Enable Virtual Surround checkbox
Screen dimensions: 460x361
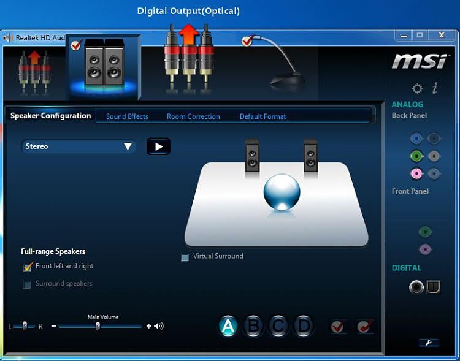tap(185, 257)
